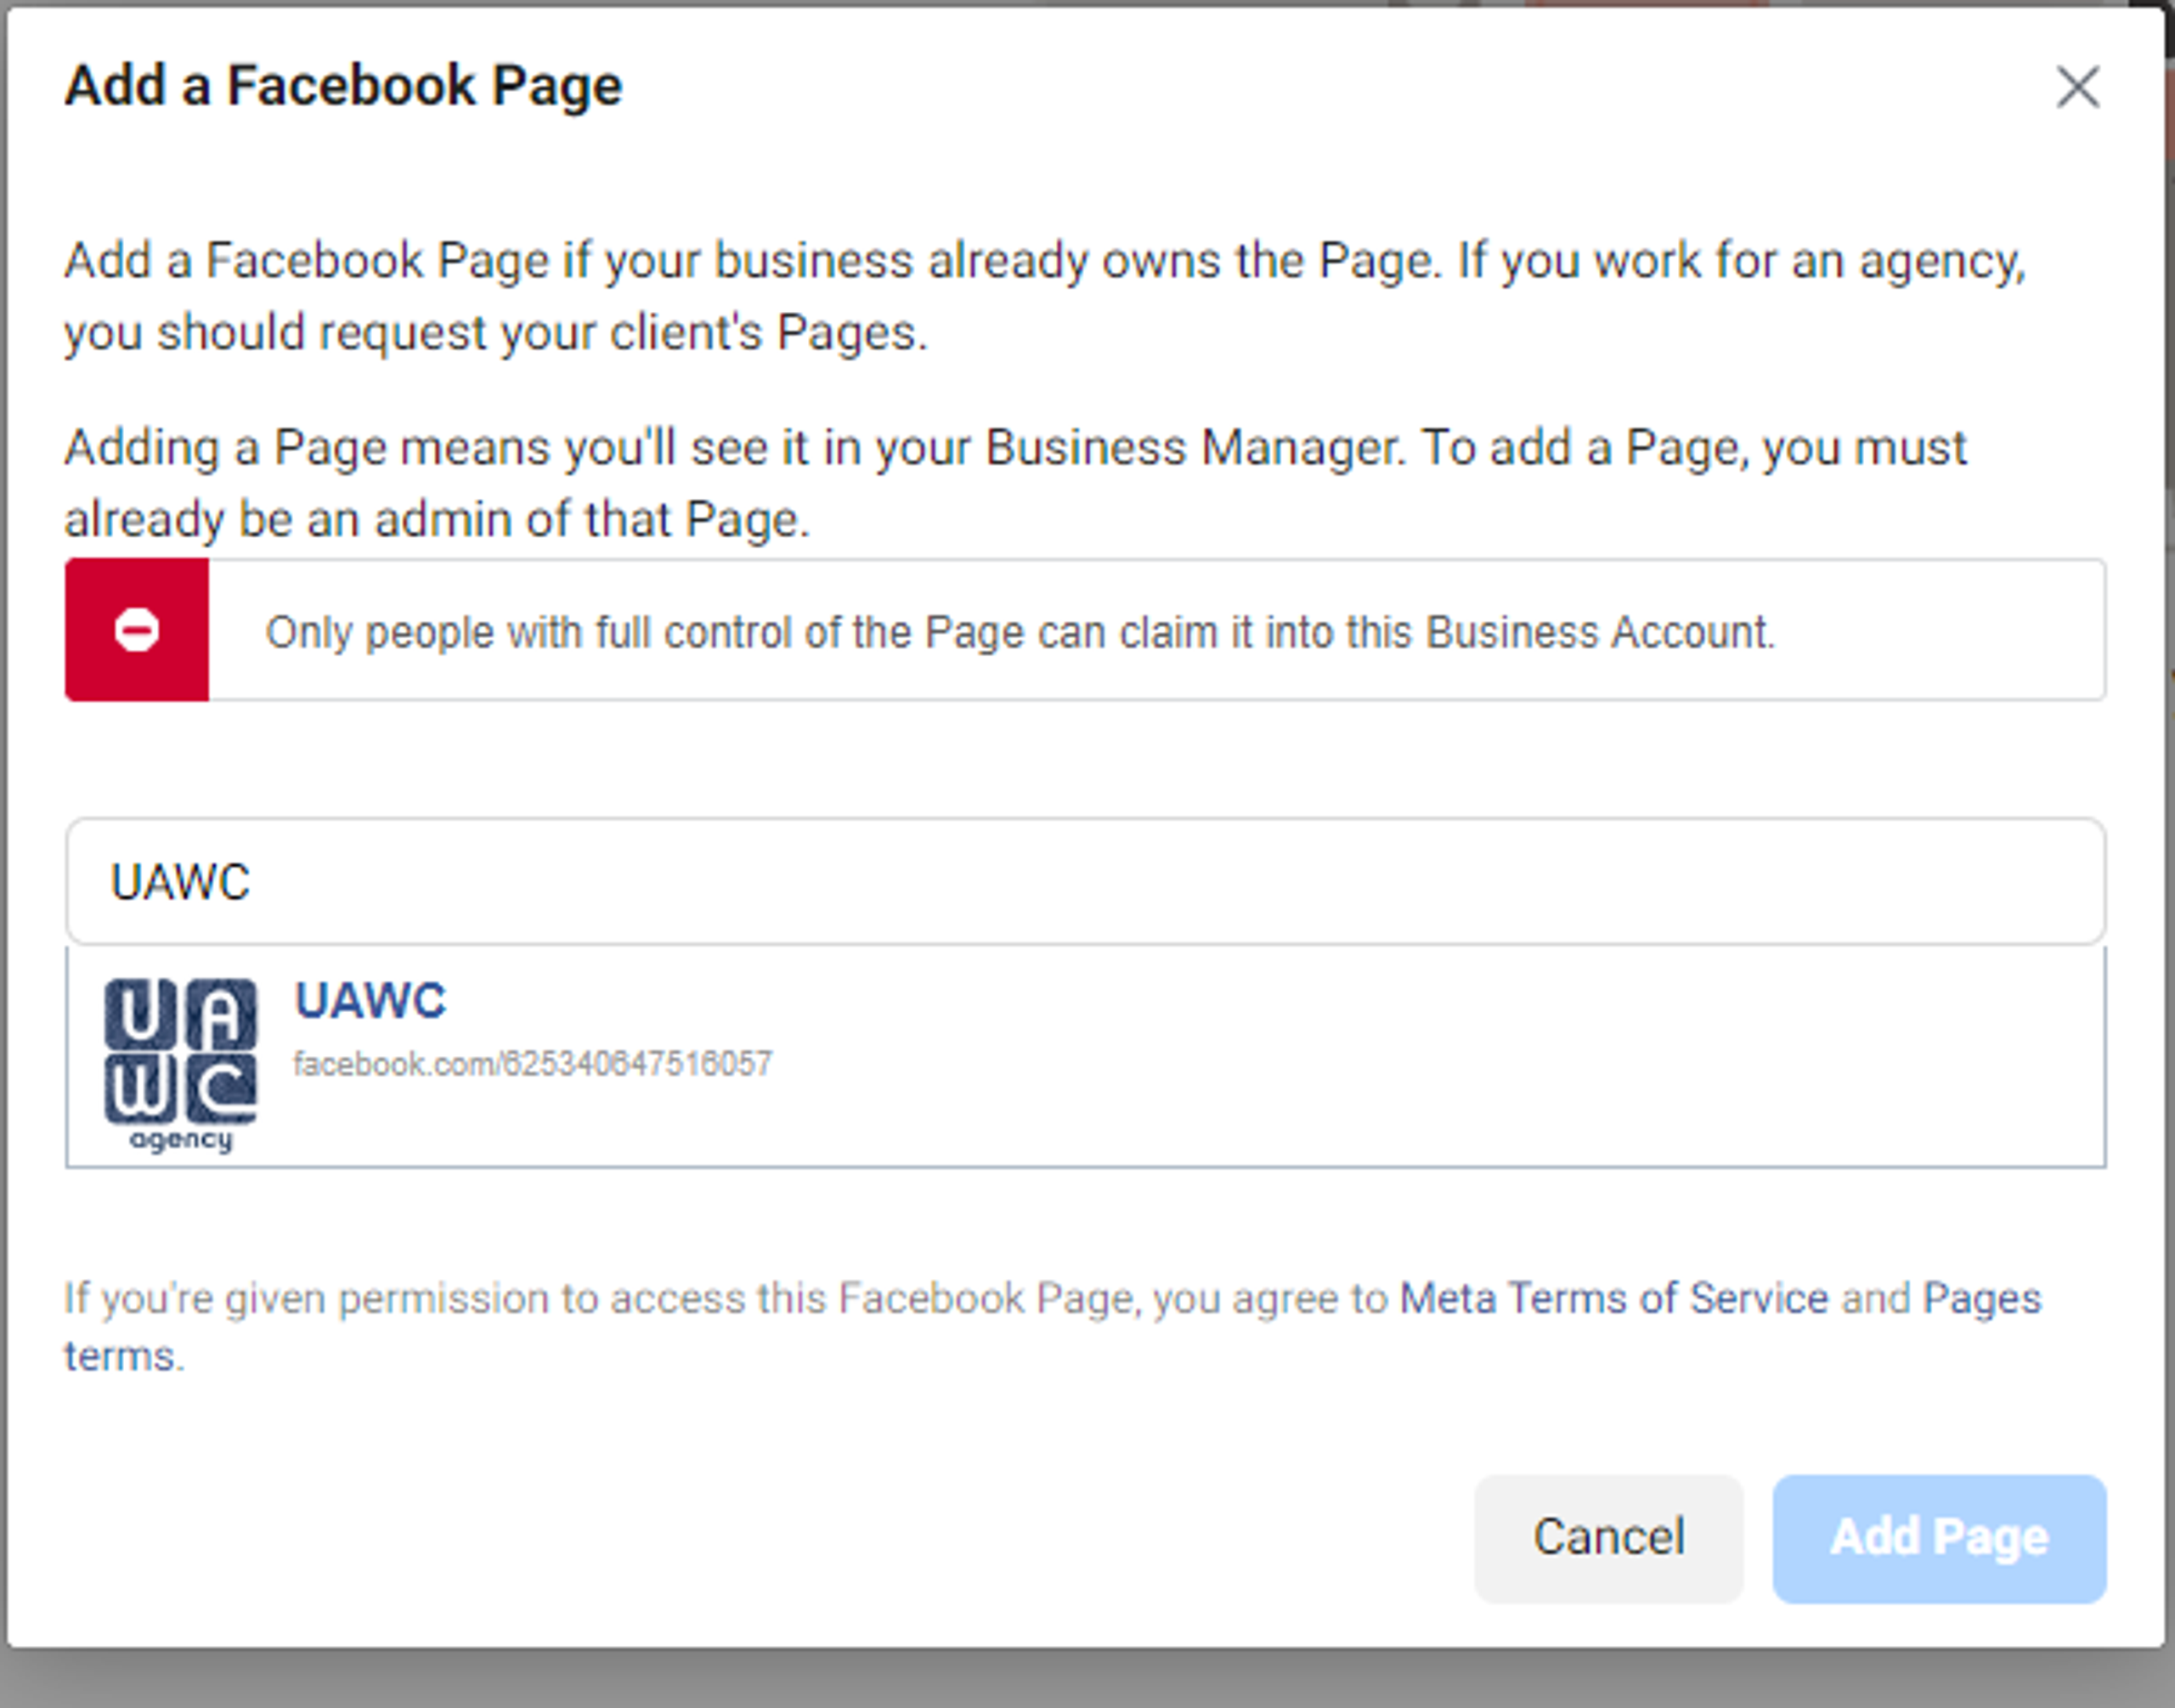
Task: Click the agency text under the logo
Action: pos(181,1140)
